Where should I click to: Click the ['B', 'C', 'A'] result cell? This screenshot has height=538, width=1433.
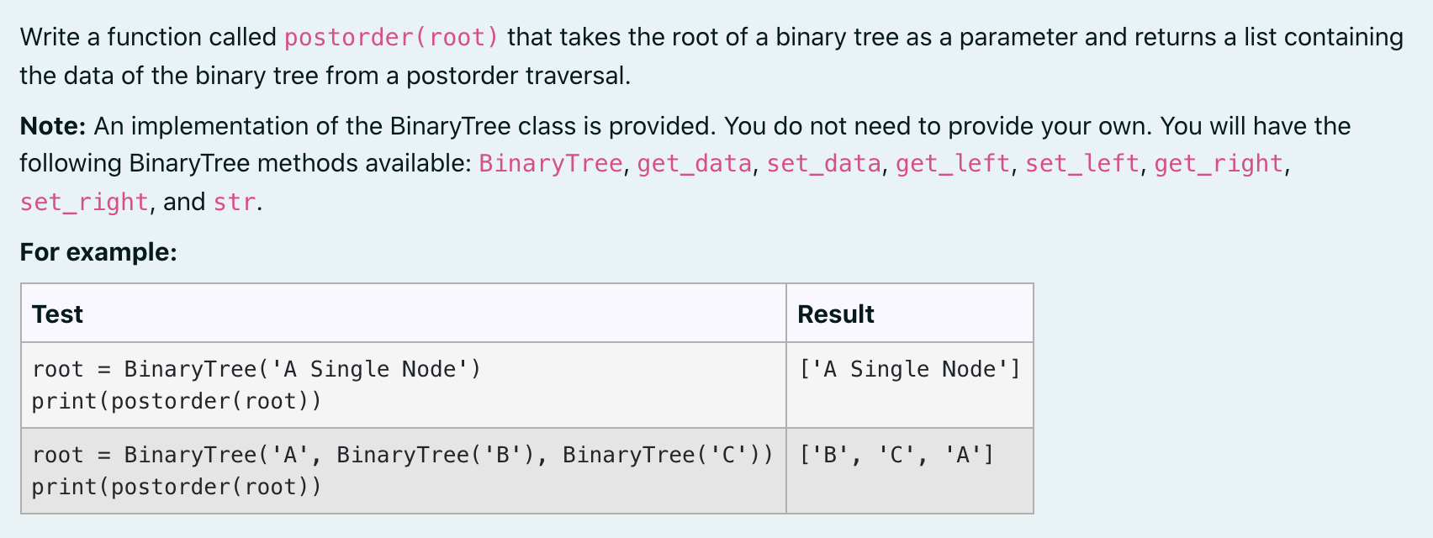910,471
